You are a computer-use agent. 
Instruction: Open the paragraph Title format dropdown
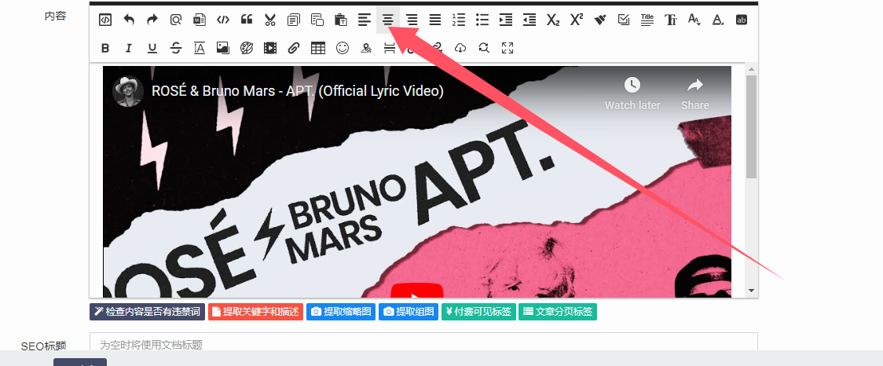tap(647, 20)
